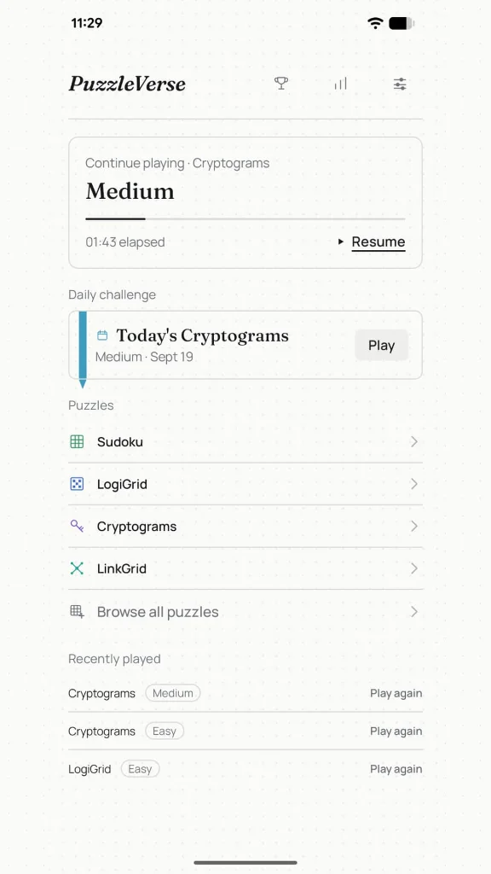
Task: Play today's daily challenge
Action: click(381, 345)
